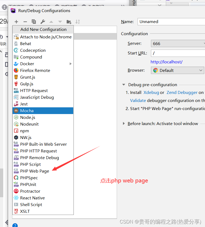The height and width of the screenshot is (227, 205).
Task: Open the Browser dropdown set to Default
Action: click(x=177, y=70)
